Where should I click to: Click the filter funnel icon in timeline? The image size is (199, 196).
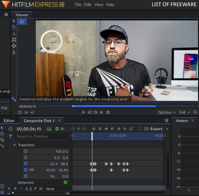[11, 136]
